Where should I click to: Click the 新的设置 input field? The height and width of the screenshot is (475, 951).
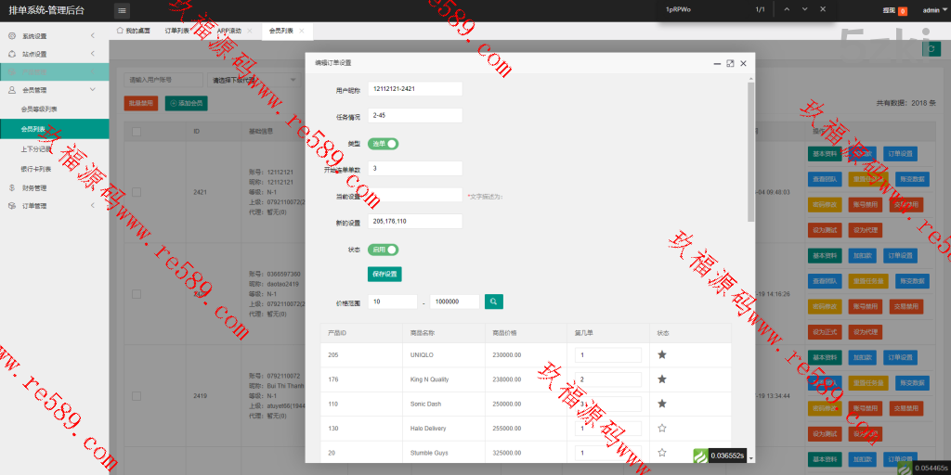pyautogui.click(x=415, y=222)
